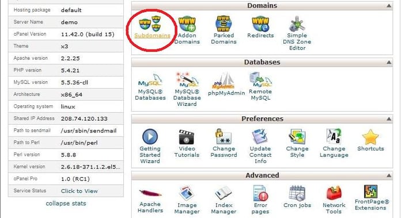Click the Domains section header title
This screenshot has height=218, width=402.
point(262,6)
